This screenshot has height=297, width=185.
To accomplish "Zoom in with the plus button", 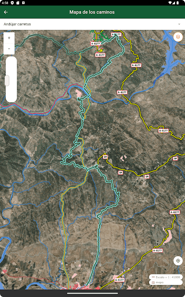I will point(9,38).
